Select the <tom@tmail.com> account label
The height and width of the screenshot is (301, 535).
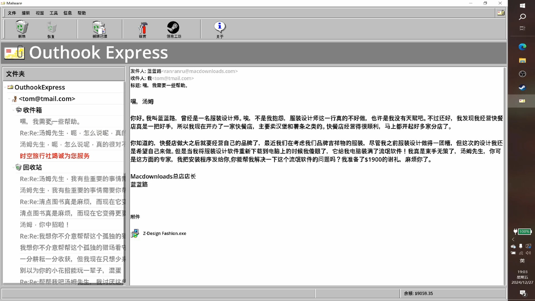point(47,99)
